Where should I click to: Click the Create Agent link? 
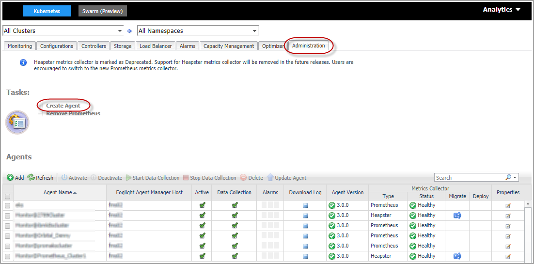pos(63,106)
